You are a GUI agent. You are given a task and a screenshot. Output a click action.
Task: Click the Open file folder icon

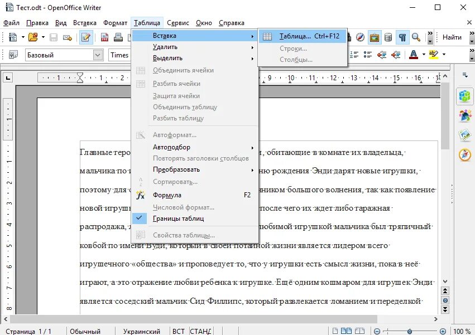[x=33, y=37]
